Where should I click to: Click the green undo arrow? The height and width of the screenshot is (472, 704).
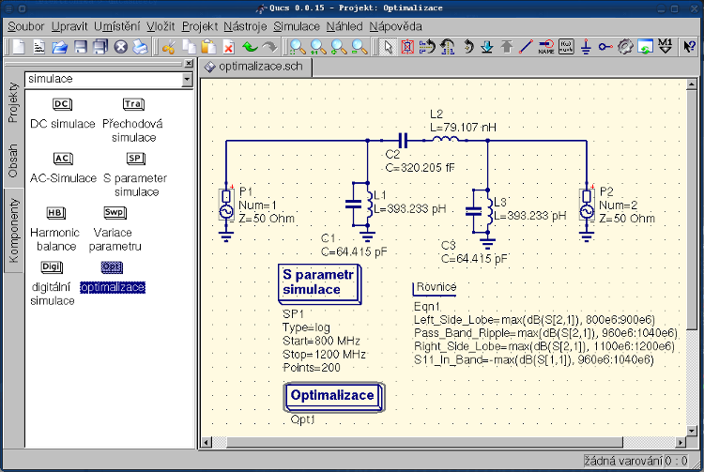click(249, 46)
